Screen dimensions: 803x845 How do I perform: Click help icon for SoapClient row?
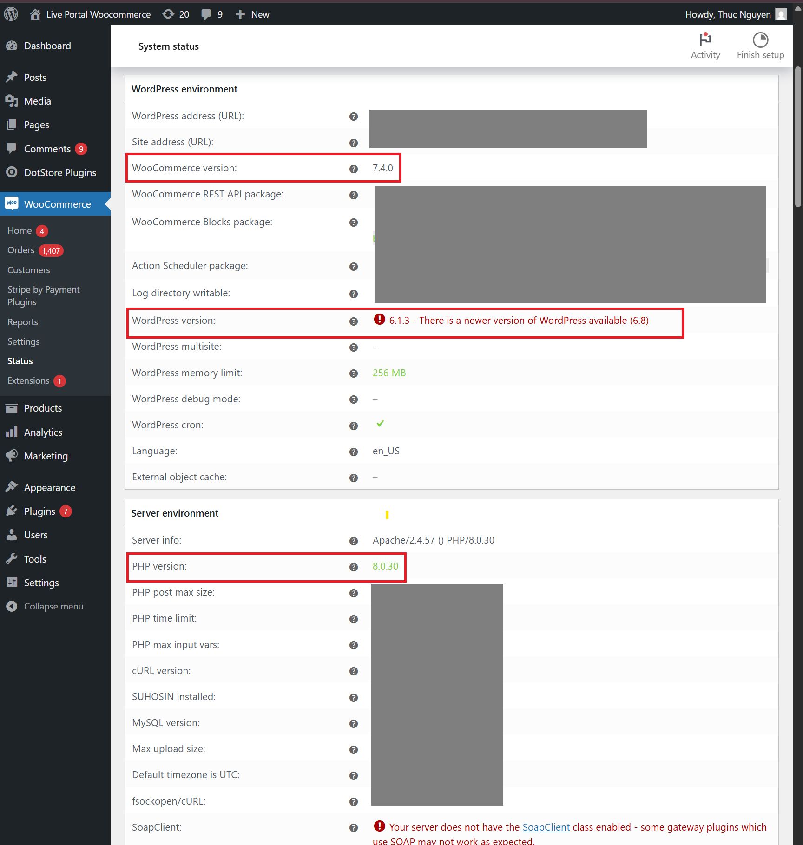pos(354,828)
